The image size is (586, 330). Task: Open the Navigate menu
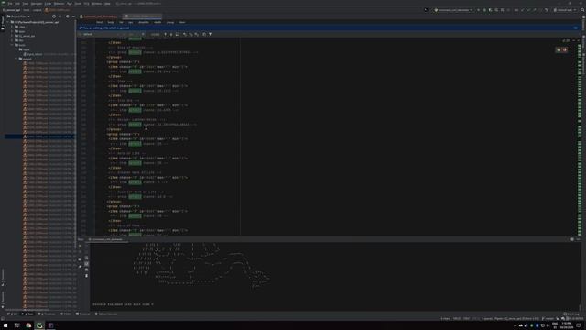point(37,4)
